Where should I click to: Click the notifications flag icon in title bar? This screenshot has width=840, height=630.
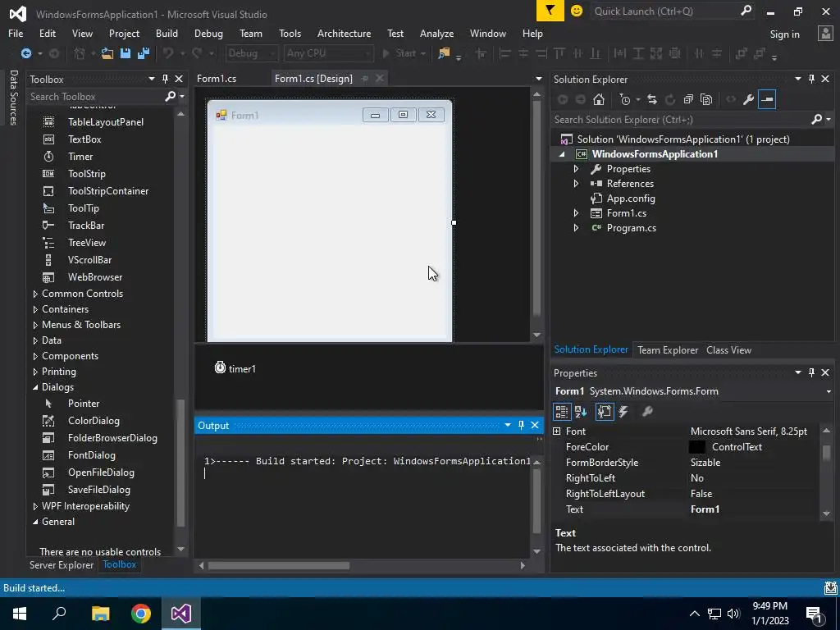coord(550,11)
